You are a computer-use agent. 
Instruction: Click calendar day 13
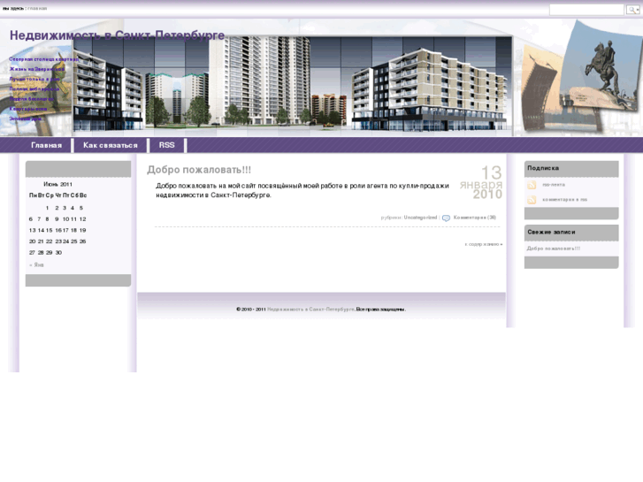click(33, 230)
